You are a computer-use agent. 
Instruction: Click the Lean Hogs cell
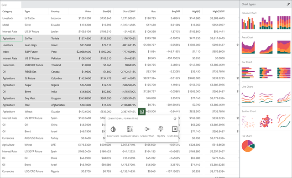coord(31,45)
